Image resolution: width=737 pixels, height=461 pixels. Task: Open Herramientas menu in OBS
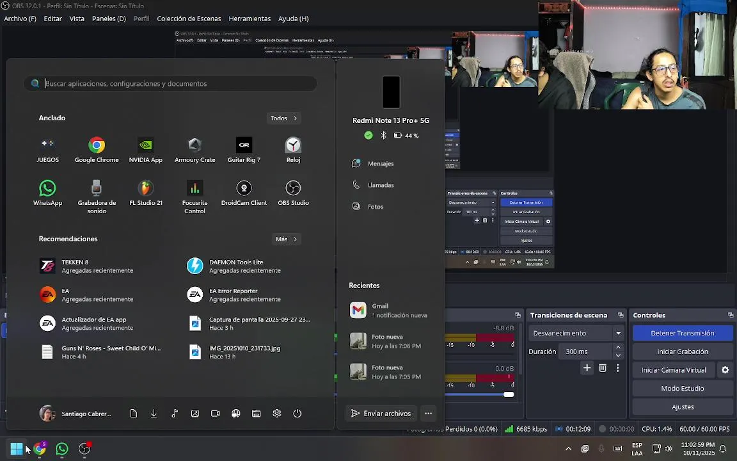[250, 19]
